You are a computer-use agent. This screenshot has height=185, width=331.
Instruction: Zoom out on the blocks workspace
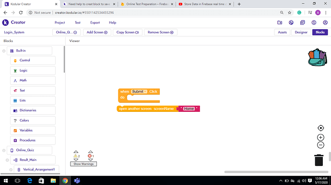click(320, 145)
